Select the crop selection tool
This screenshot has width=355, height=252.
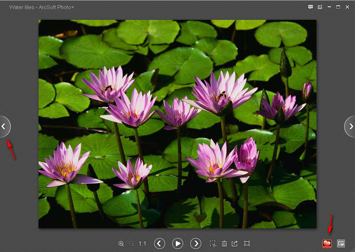pos(213,244)
